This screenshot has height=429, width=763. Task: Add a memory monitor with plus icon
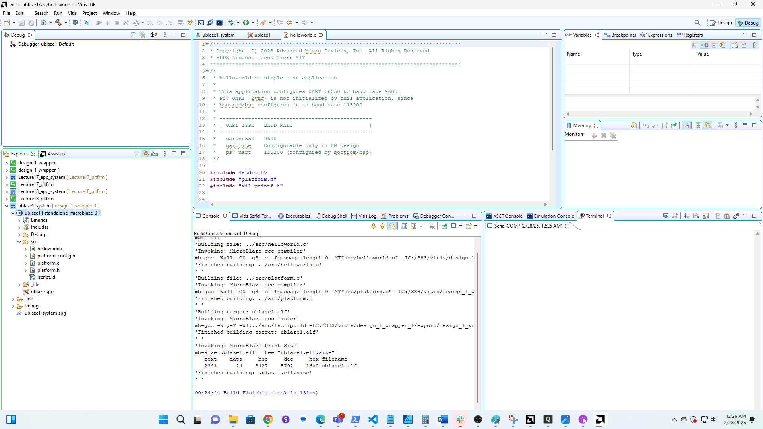594,135
